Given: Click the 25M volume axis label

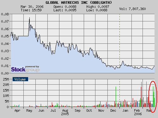Looking at the screenshot, I should pos(6,79).
